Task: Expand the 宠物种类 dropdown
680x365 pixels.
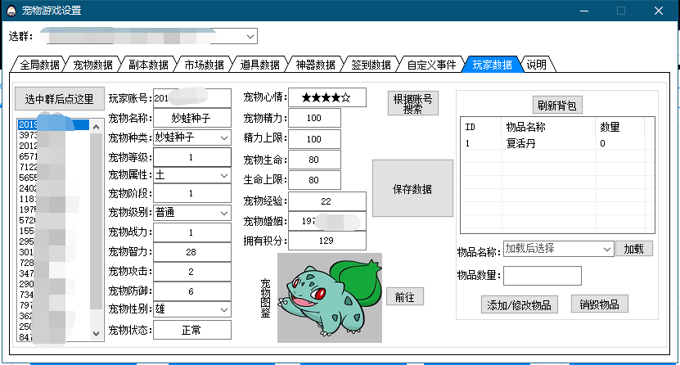Action: pyautogui.click(x=223, y=137)
